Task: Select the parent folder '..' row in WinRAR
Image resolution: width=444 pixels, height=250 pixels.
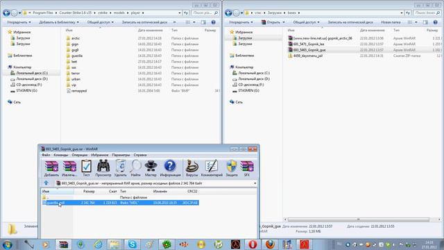Action: 121,197
